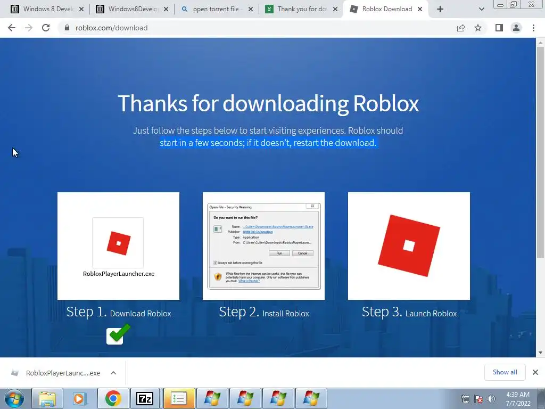The image size is (545, 409).
Task: Click the volume speaker tray icon
Action: pos(491,399)
